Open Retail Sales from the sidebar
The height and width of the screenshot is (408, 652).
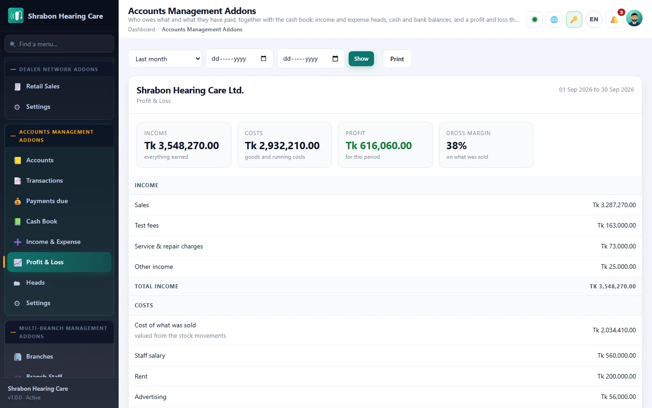coord(59,87)
